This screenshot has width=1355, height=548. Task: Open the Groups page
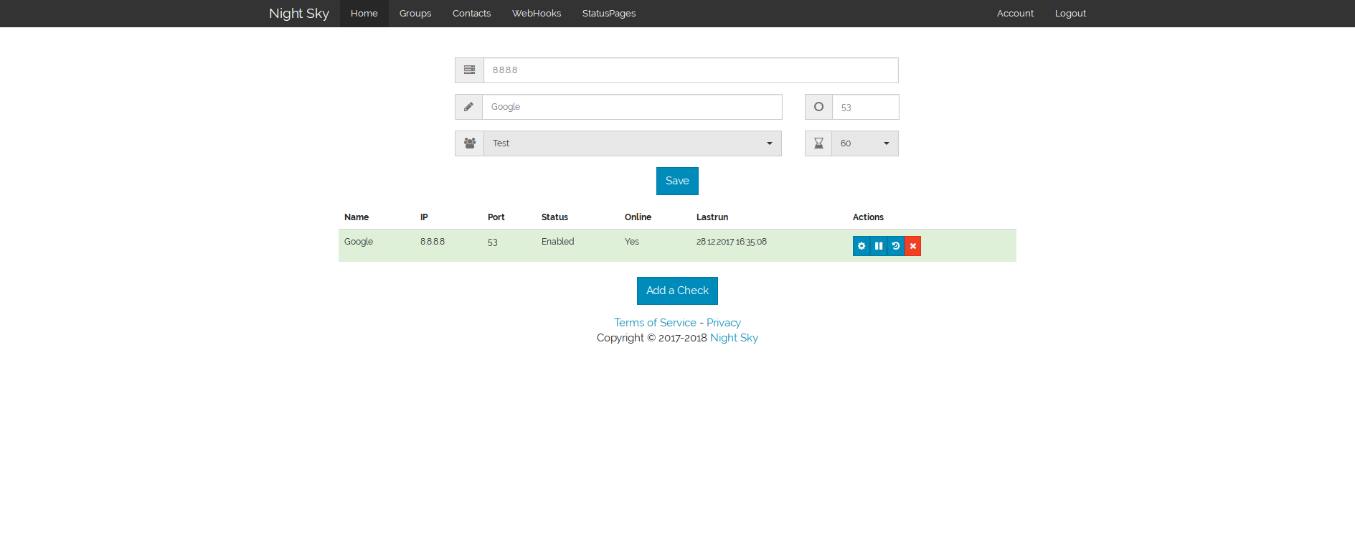click(x=415, y=14)
